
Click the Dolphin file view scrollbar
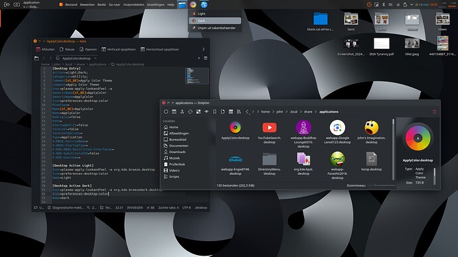coord(393,149)
